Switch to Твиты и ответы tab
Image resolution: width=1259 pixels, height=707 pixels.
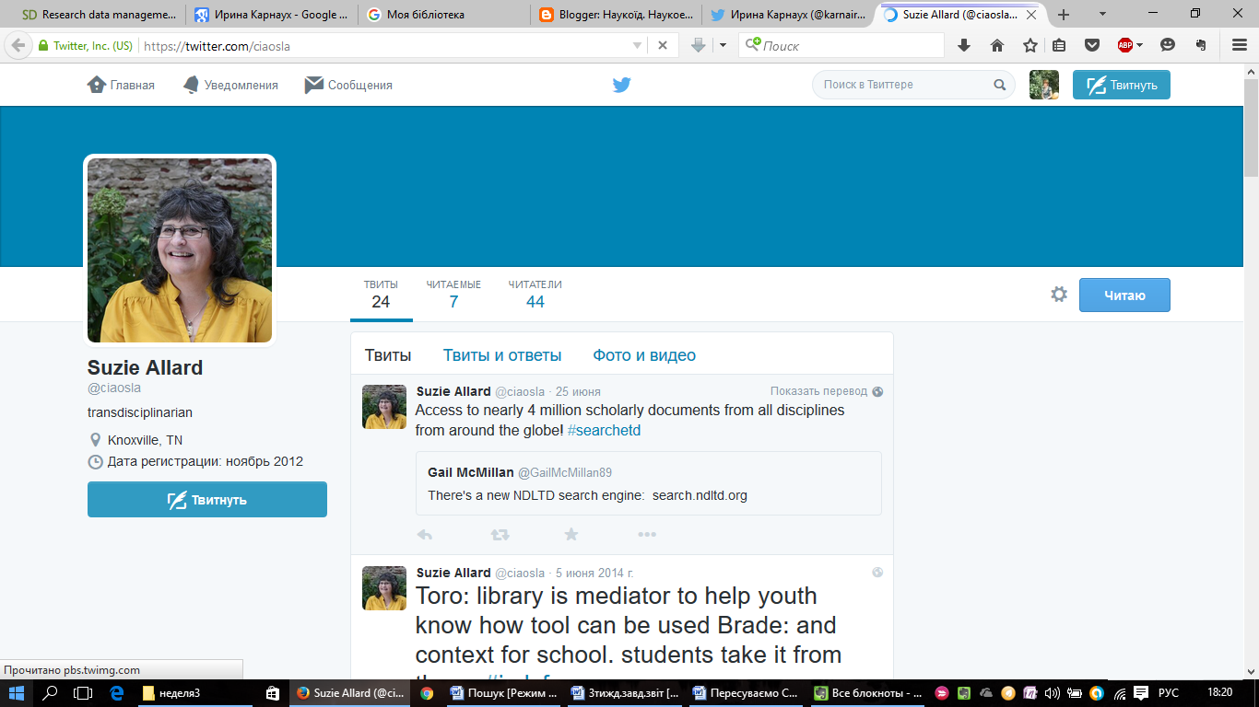[502, 355]
